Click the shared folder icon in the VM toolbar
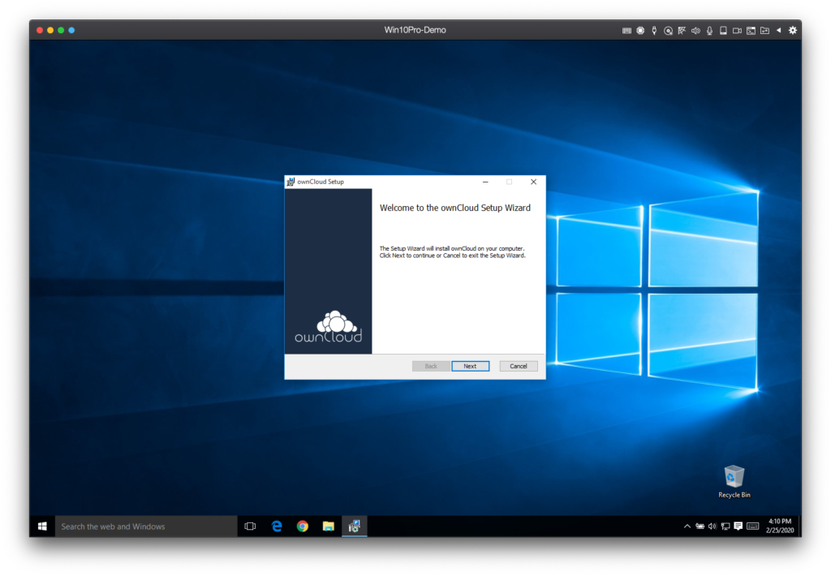The width and height of the screenshot is (831, 576). (764, 31)
